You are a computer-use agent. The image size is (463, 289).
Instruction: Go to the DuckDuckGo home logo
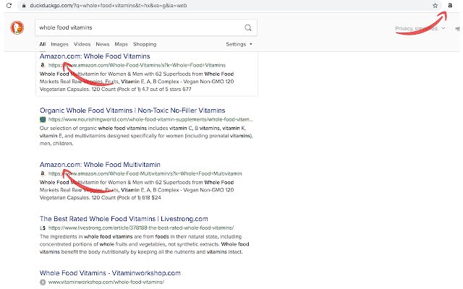click(x=17, y=27)
